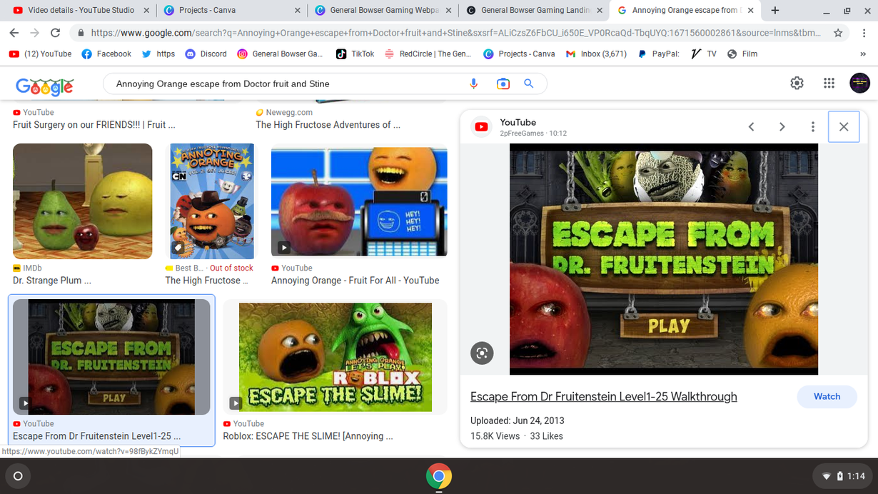Open more options in preview panel
This screenshot has width=878, height=494.
pyautogui.click(x=812, y=127)
